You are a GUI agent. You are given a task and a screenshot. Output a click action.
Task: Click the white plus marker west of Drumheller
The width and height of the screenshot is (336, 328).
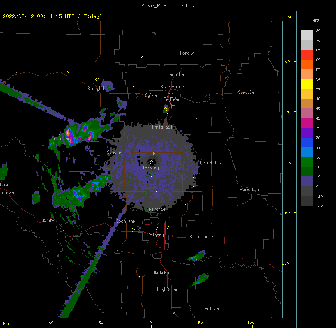tap(239, 146)
